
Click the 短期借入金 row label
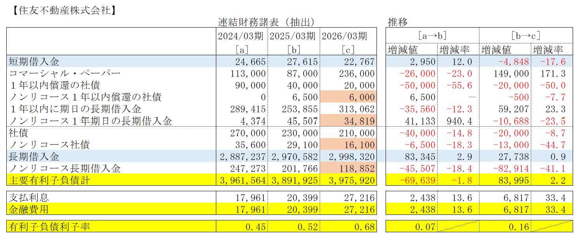34,62
